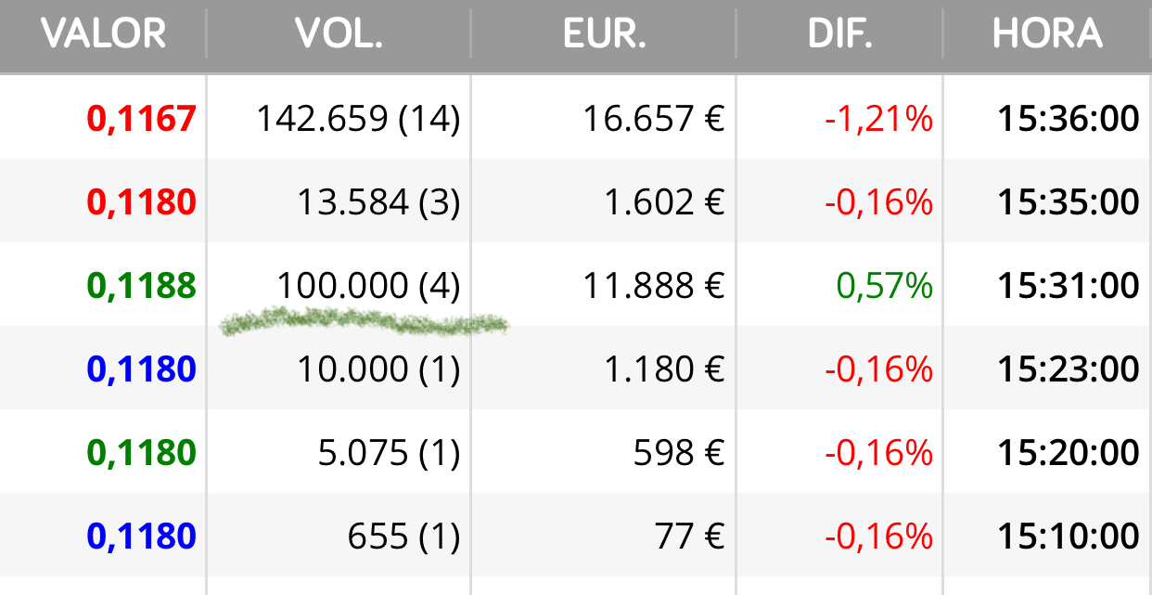1152x595 pixels.
Task: Click the red 0,1167 value
Action: [142, 119]
